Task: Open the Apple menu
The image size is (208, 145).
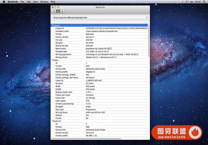Action: pos(4,2)
